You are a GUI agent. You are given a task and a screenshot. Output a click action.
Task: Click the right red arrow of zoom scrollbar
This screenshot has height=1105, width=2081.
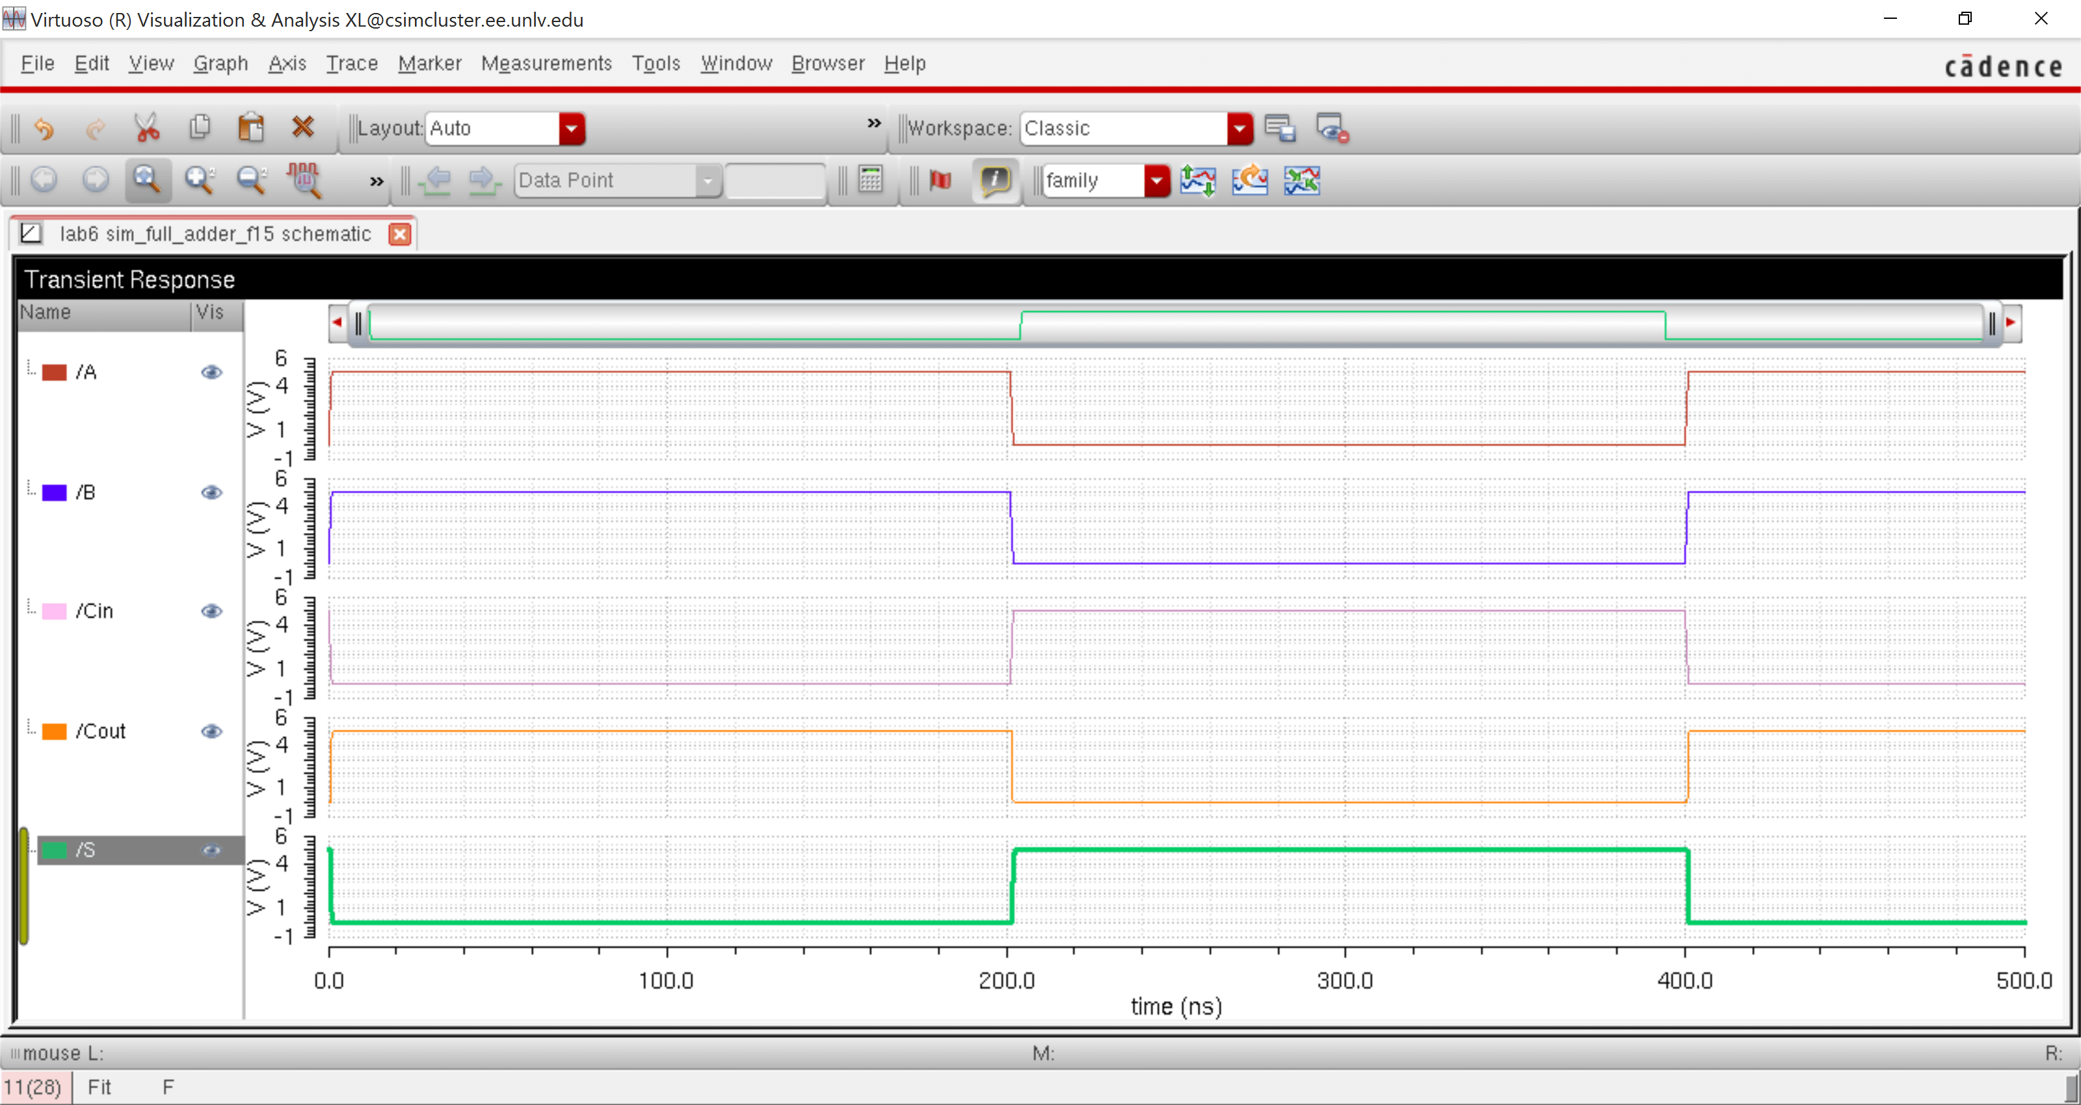tap(2011, 323)
